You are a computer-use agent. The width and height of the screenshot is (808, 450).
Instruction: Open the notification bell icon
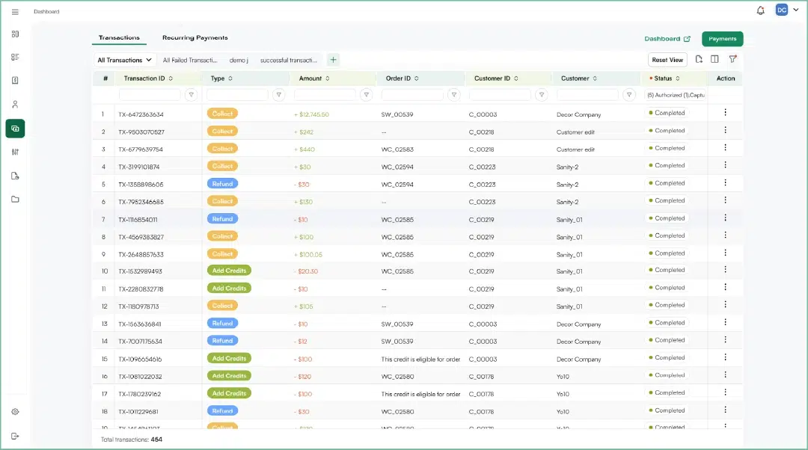760,10
